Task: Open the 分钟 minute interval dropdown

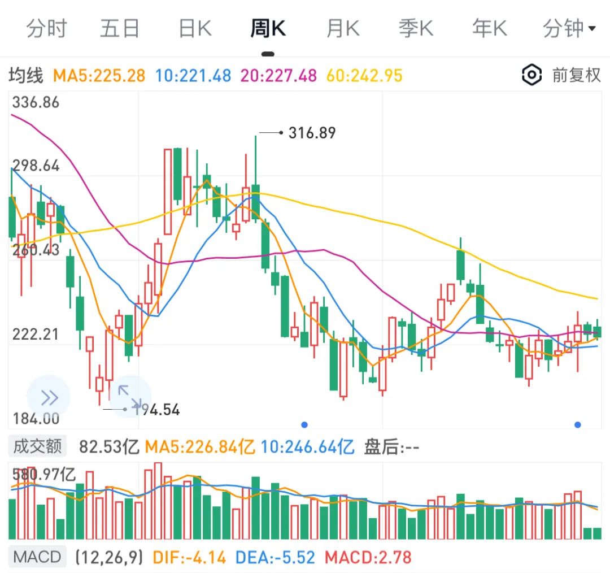Action: (x=569, y=28)
